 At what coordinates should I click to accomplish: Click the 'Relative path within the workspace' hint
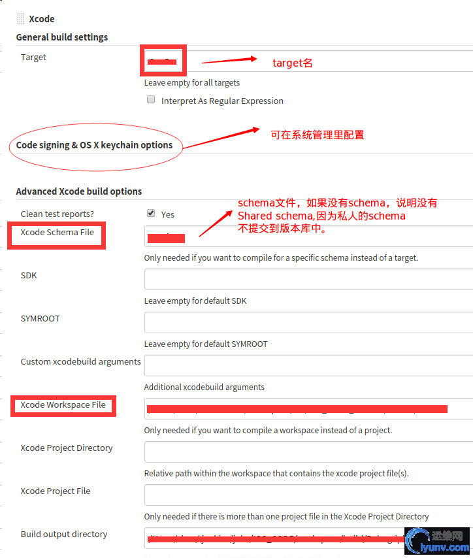coord(276,474)
